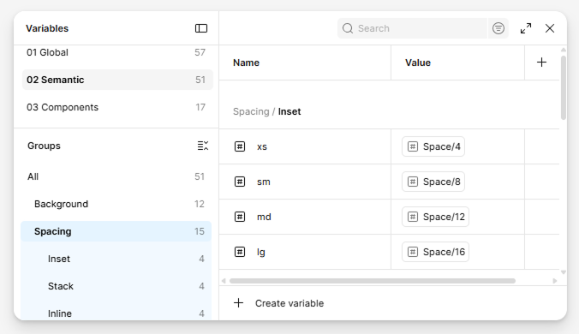The width and height of the screenshot is (579, 334).
Task: Select the md variable name
Action: point(264,217)
